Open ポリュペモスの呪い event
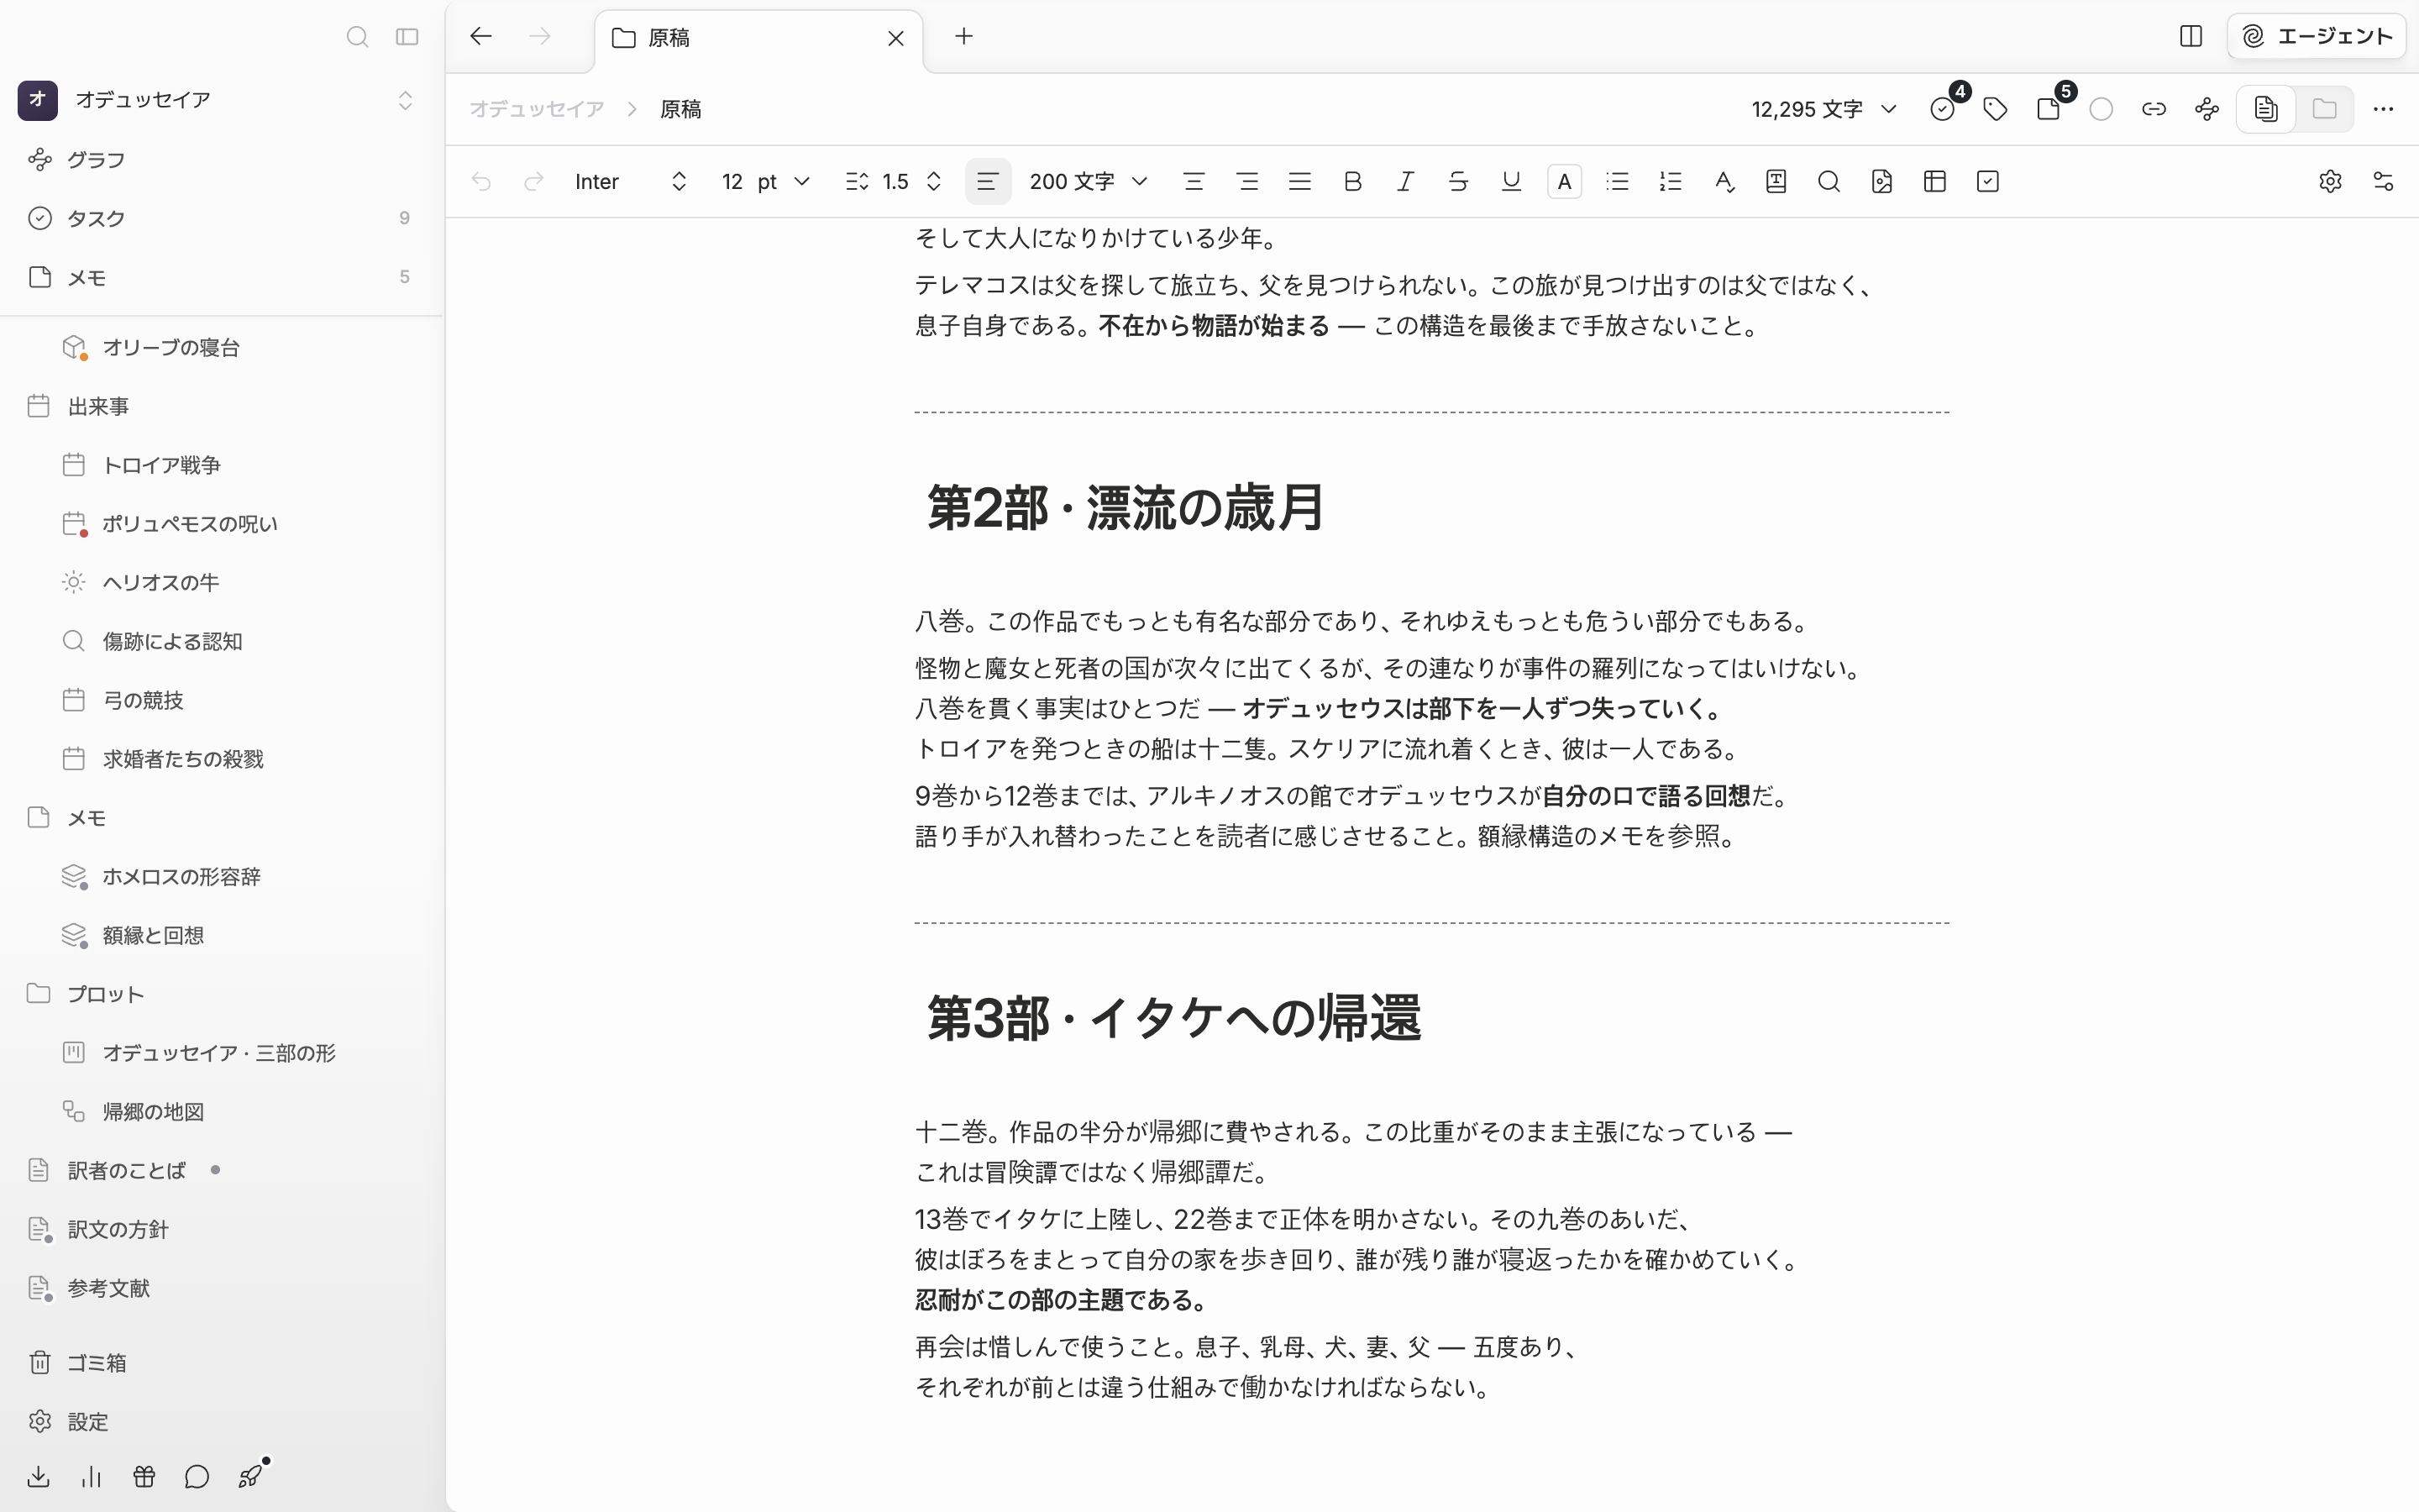This screenshot has height=1512, width=2419. pyautogui.click(x=221, y=524)
